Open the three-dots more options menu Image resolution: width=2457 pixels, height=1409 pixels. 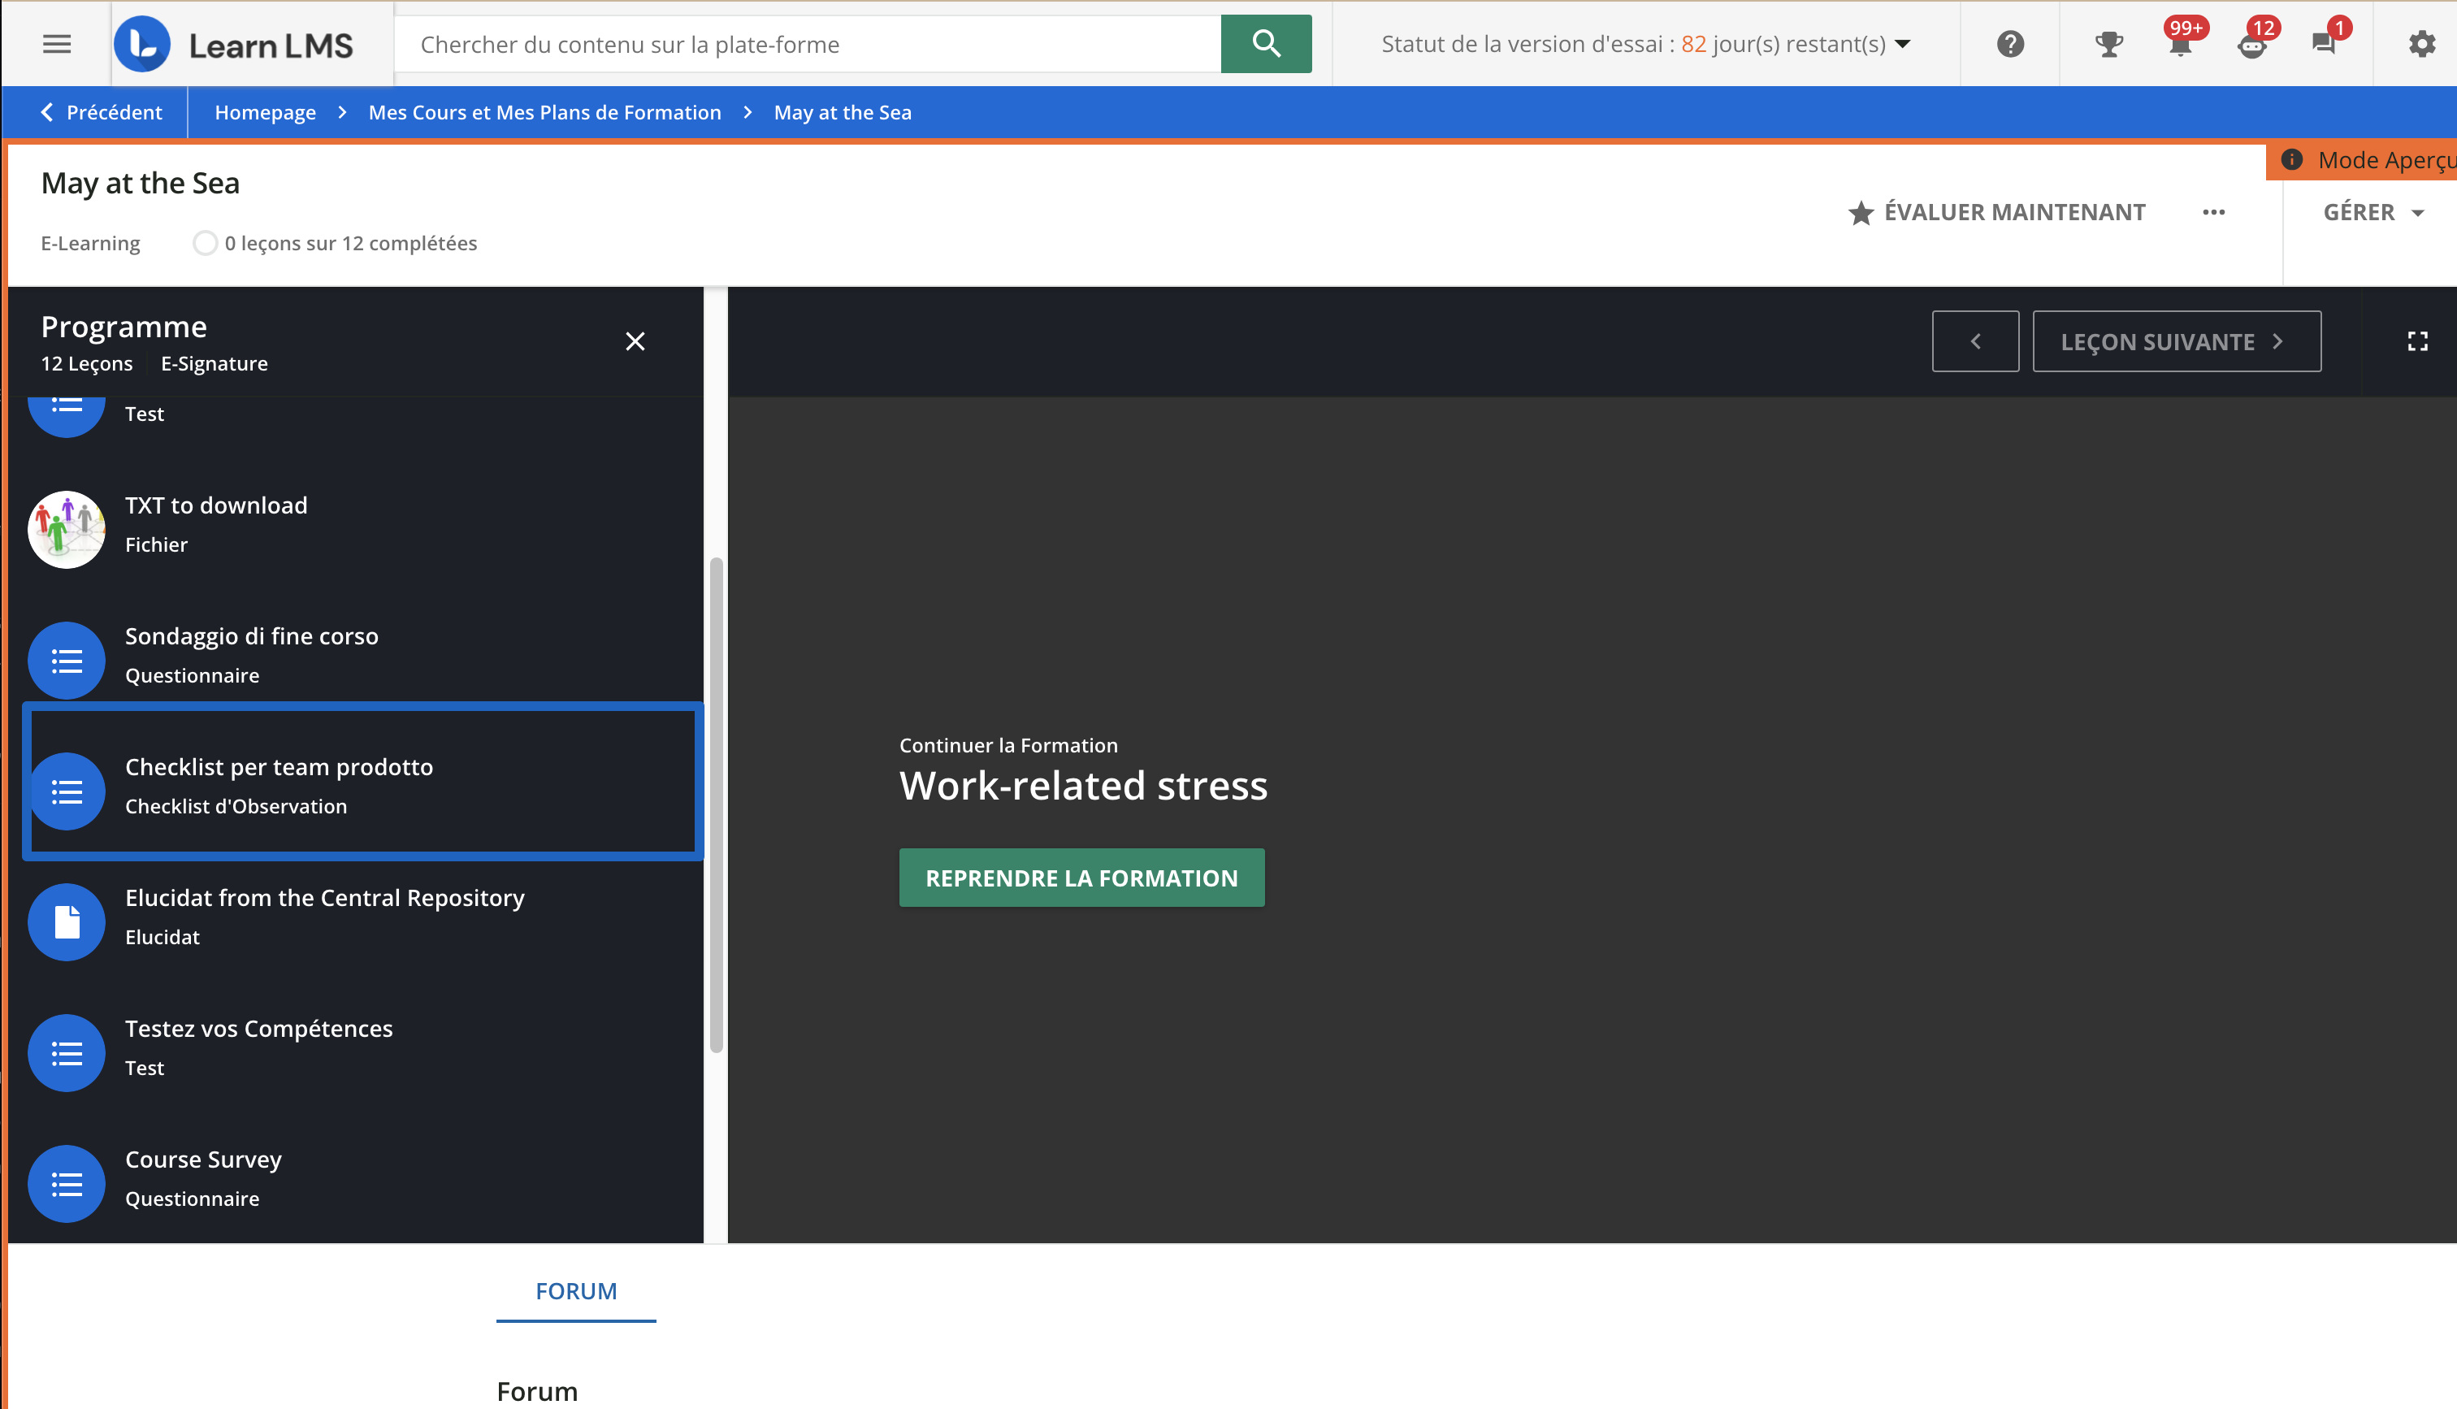pyautogui.click(x=2213, y=213)
